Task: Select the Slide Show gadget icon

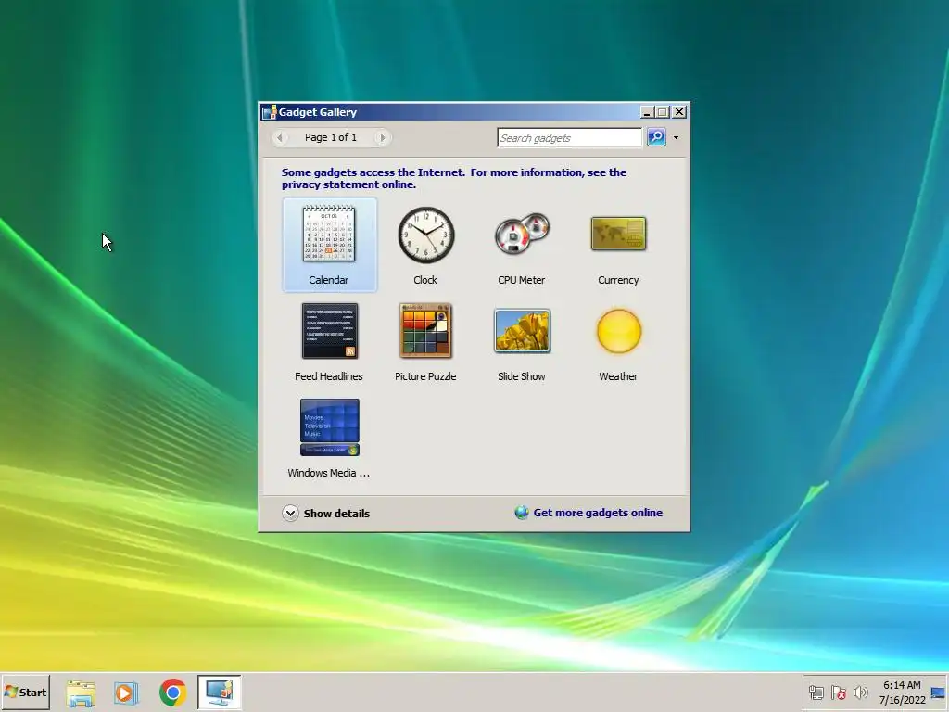Action: pyautogui.click(x=522, y=331)
